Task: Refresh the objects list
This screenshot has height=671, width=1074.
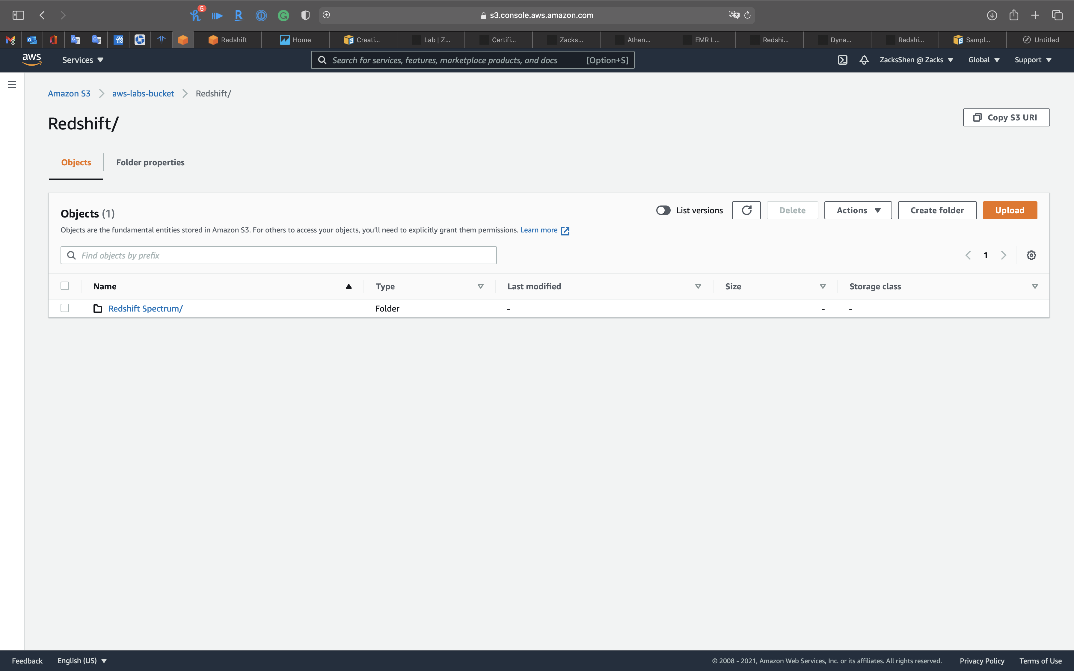Action: point(746,210)
